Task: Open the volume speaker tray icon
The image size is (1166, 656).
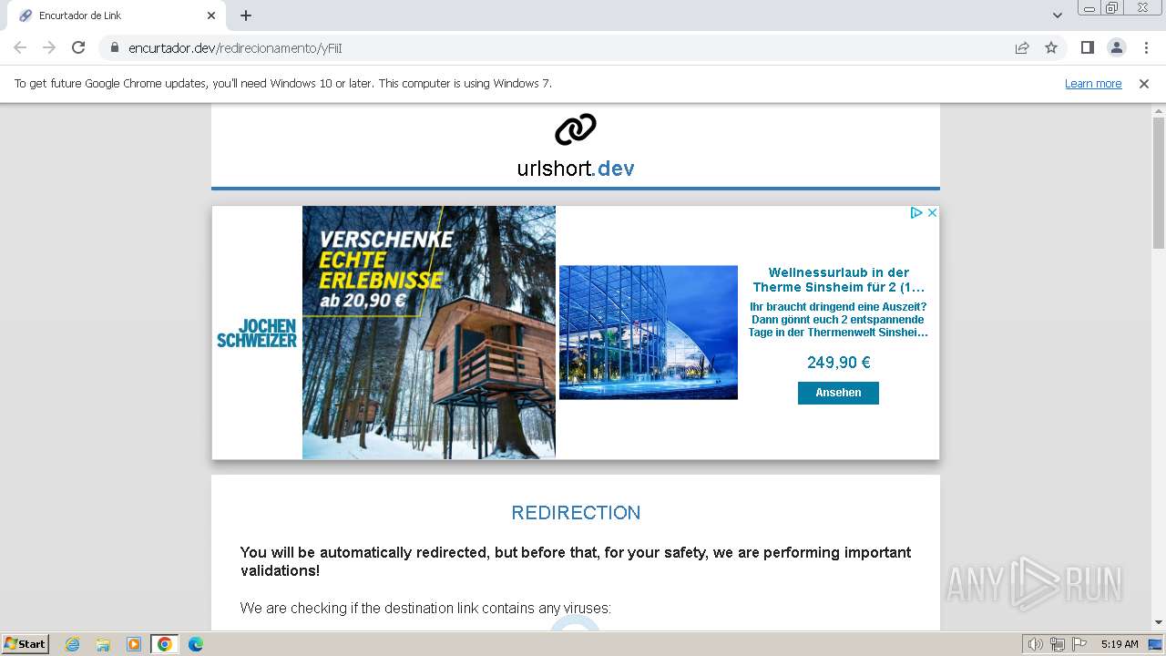Action: (1036, 644)
